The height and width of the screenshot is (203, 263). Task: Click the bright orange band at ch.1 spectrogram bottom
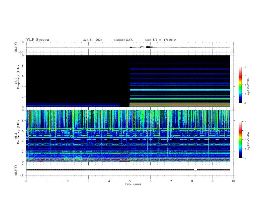pyautogui.click(x=180, y=105)
